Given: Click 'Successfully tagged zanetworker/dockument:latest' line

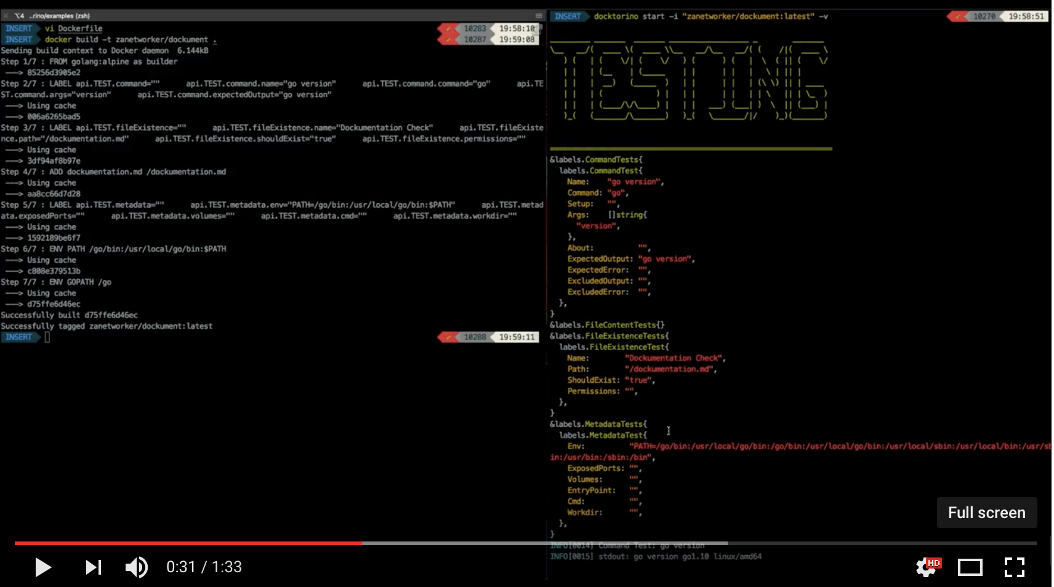Looking at the screenshot, I should [107, 326].
